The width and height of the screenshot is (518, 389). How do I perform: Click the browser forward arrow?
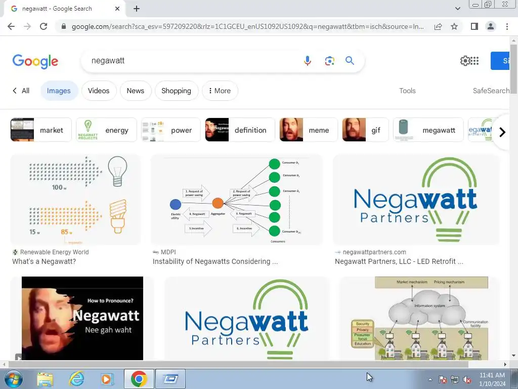coord(27,26)
